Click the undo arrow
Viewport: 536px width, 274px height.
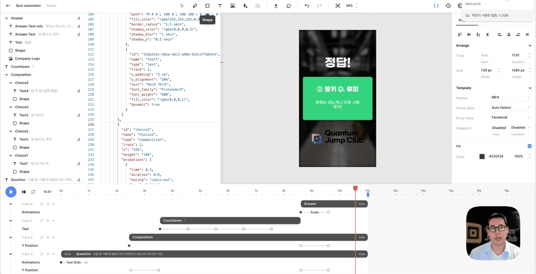[307, 6]
